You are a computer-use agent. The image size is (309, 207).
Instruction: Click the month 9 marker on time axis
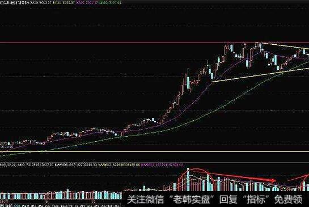[46, 202]
